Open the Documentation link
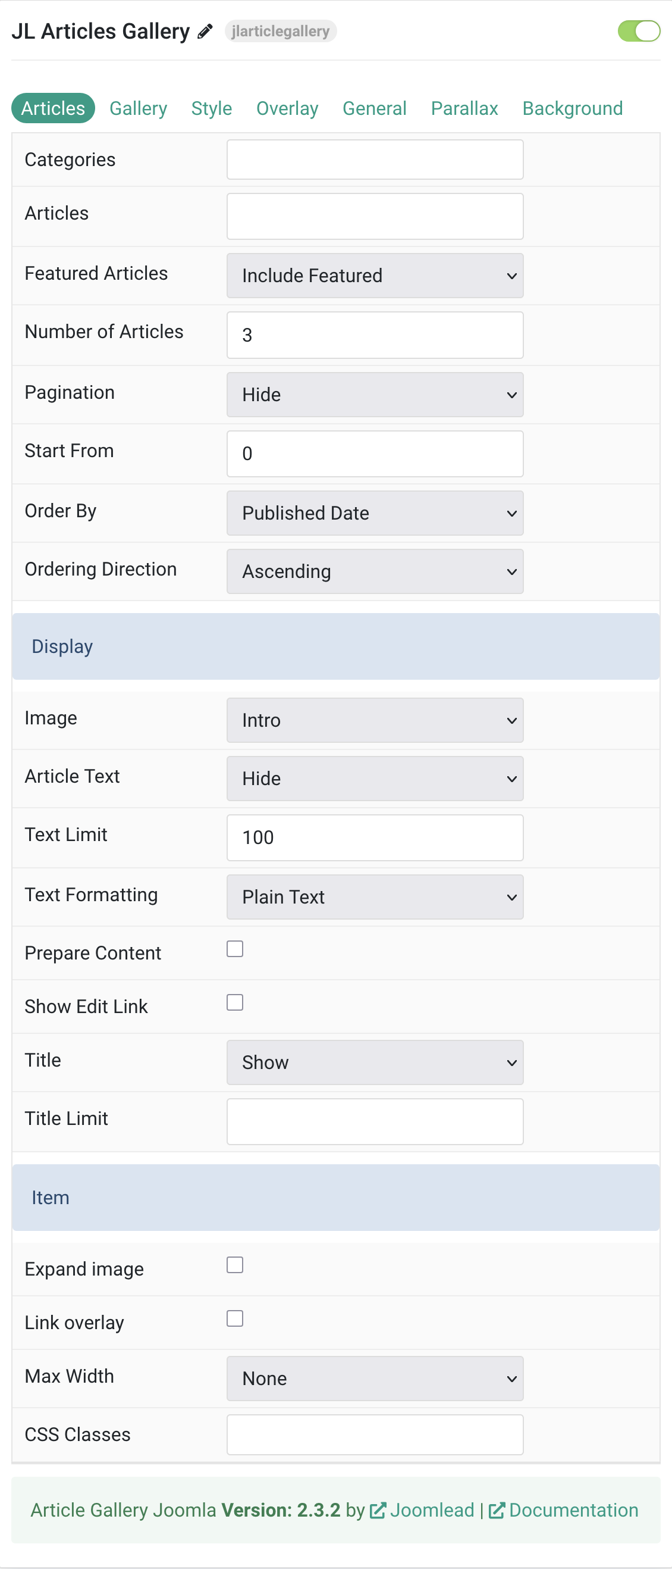The width and height of the screenshot is (672, 1569). (573, 1511)
